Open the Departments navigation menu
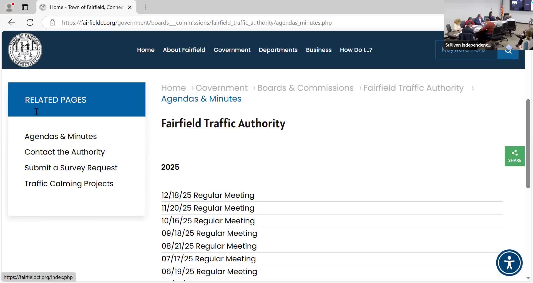533x283 pixels. point(278,50)
